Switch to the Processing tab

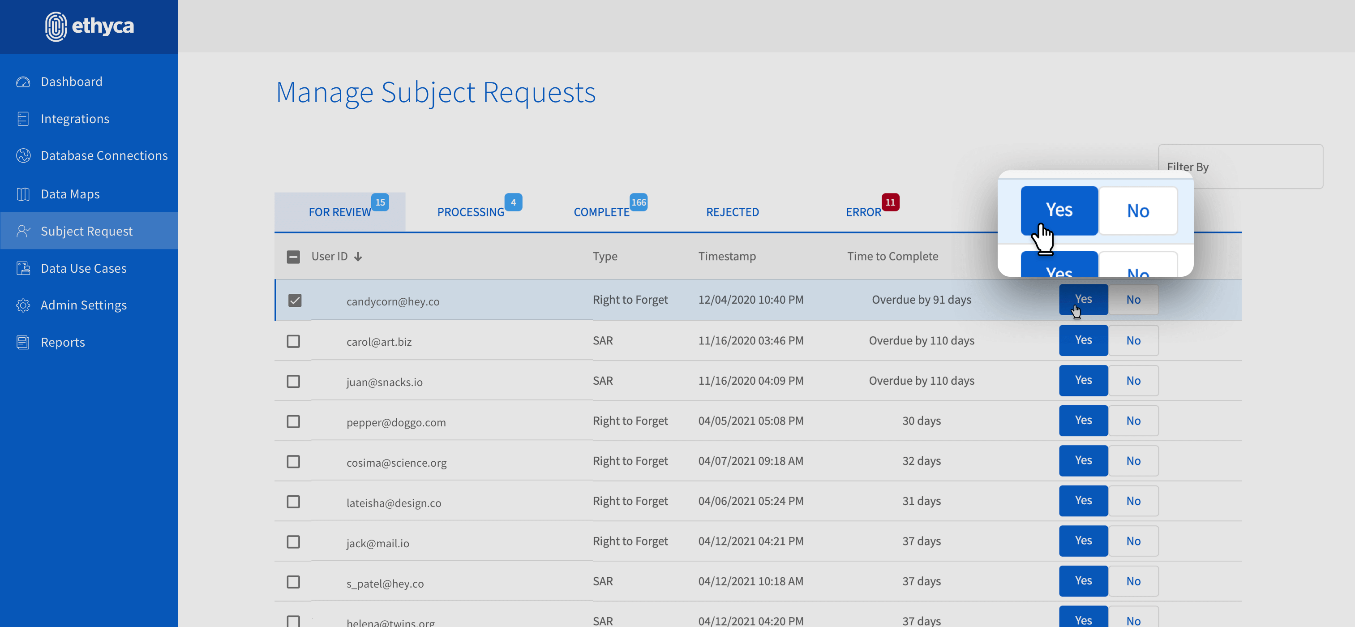(x=470, y=212)
